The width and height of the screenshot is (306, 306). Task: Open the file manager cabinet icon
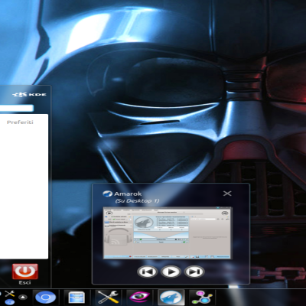coord(76,298)
